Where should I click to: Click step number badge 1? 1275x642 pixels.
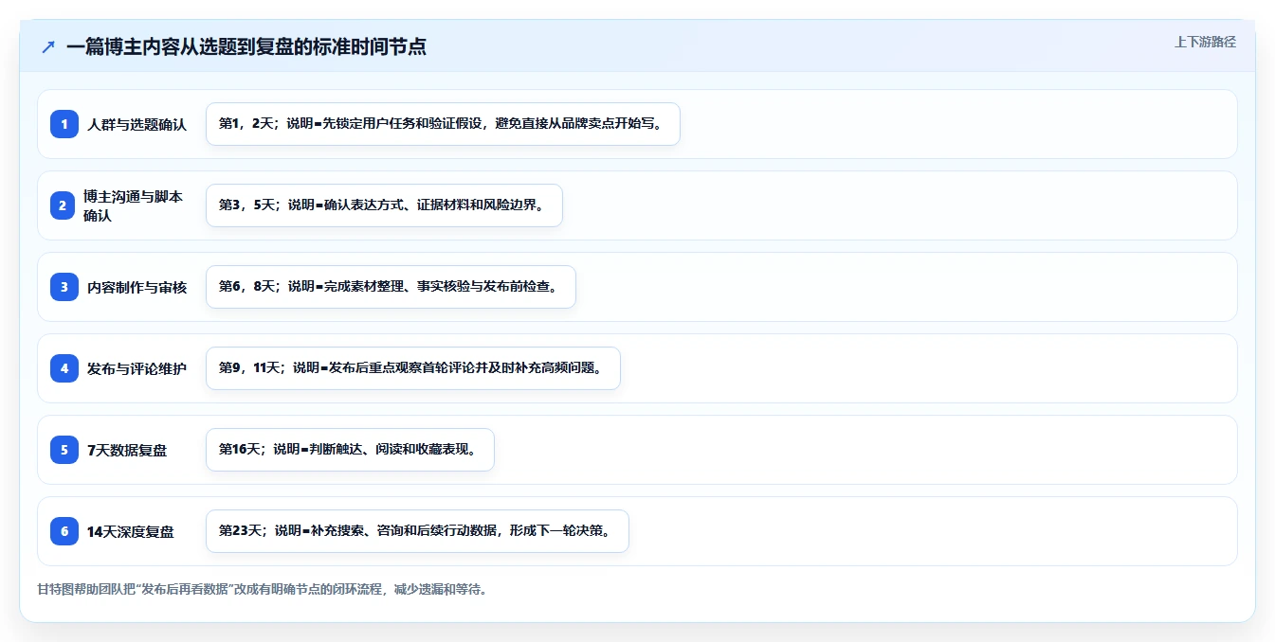pos(64,124)
